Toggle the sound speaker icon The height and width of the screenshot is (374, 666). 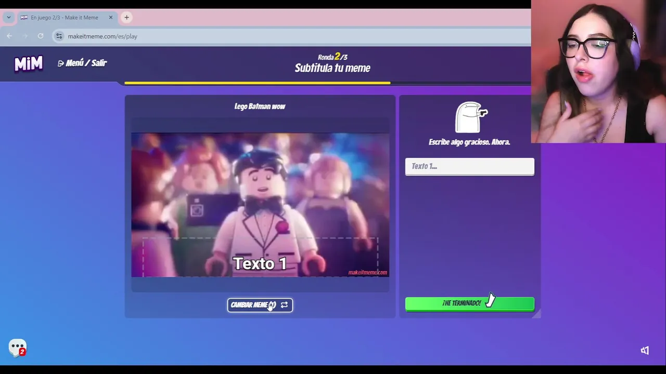tap(645, 351)
